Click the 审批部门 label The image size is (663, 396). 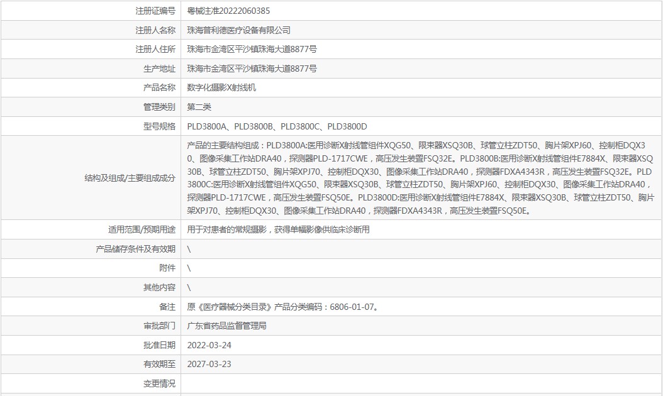pos(159,326)
